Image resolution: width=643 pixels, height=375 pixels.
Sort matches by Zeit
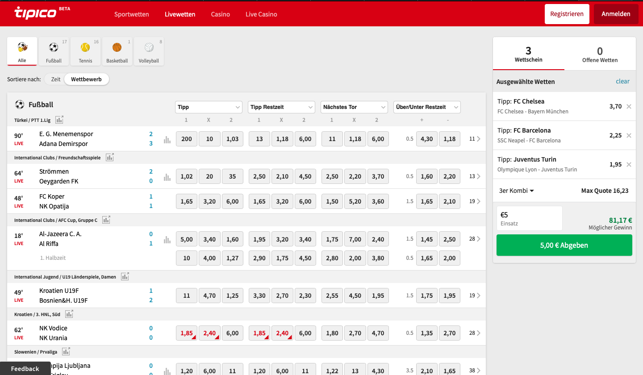pyautogui.click(x=56, y=79)
